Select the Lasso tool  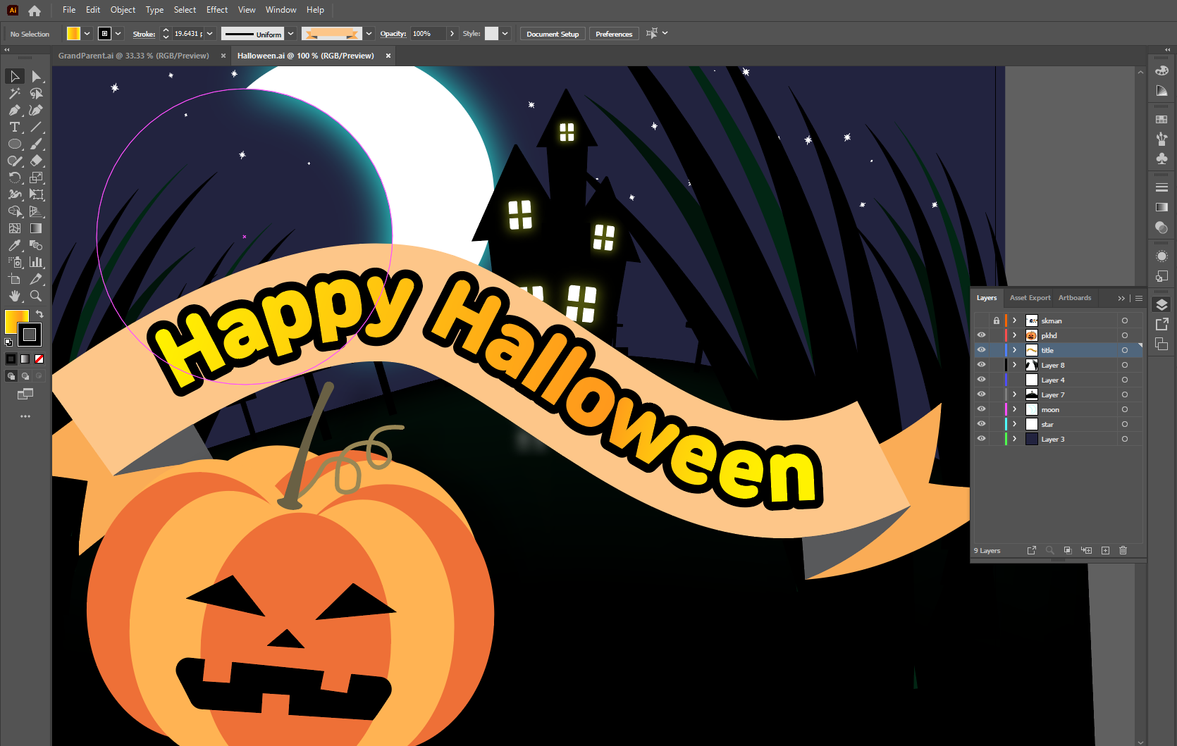[36, 93]
